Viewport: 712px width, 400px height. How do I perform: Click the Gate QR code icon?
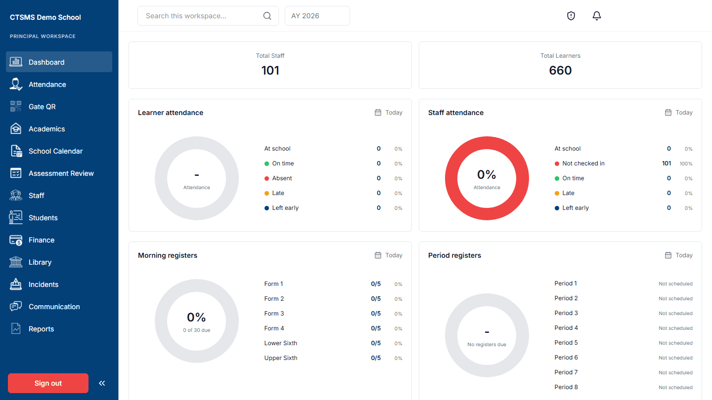(x=16, y=106)
